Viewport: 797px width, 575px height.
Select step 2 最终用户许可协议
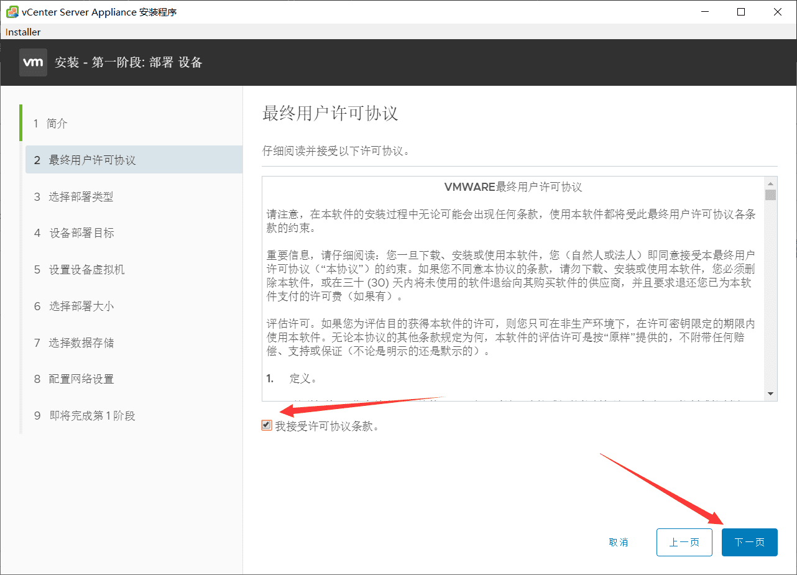click(134, 160)
